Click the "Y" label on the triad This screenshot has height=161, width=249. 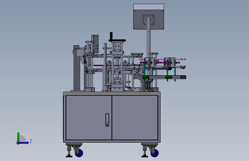click(18, 129)
